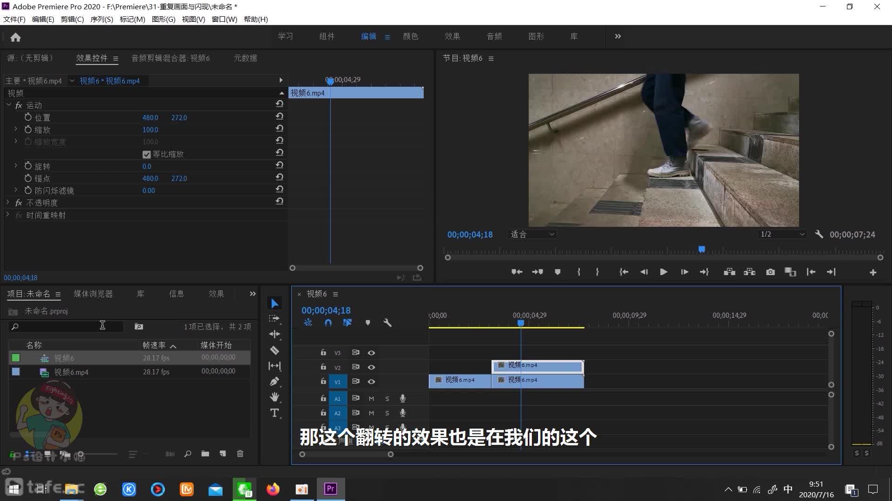Select the Razor tool
Image resolution: width=892 pixels, height=501 pixels.
click(275, 350)
